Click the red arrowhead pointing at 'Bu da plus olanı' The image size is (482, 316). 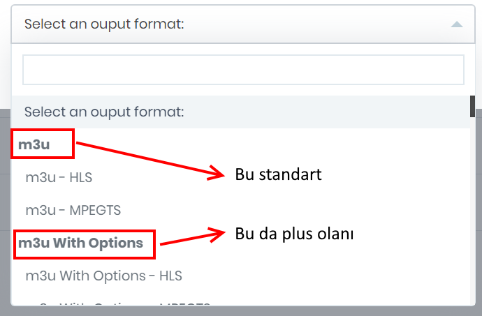[x=218, y=232]
